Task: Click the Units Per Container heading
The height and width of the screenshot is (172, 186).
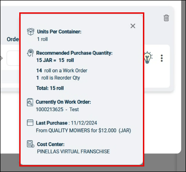Action: tap(59, 32)
